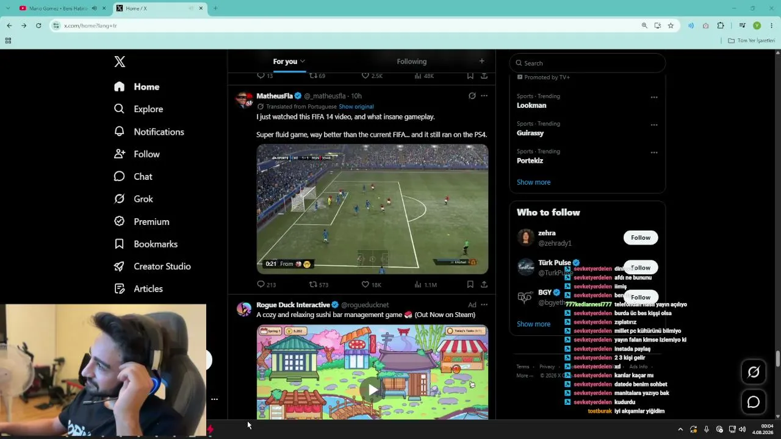Viewport: 781px width, 439px height.
Task: Open the Follow page in the sidebar
Action: click(137, 154)
